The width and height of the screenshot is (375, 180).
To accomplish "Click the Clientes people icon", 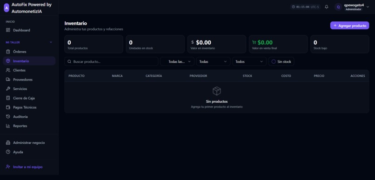I will click(x=8, y=70).
